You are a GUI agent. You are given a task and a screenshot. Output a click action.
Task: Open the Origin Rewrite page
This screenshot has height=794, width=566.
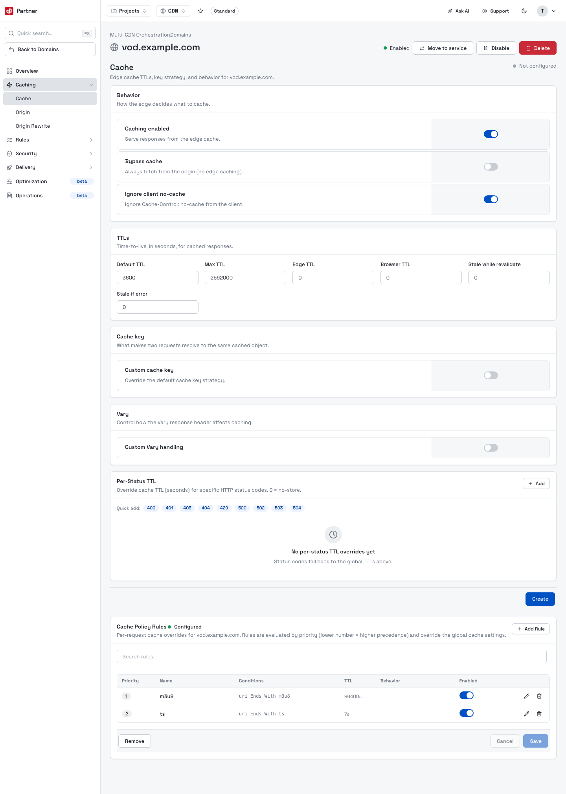pyautogui.click(x=50, y=126)
